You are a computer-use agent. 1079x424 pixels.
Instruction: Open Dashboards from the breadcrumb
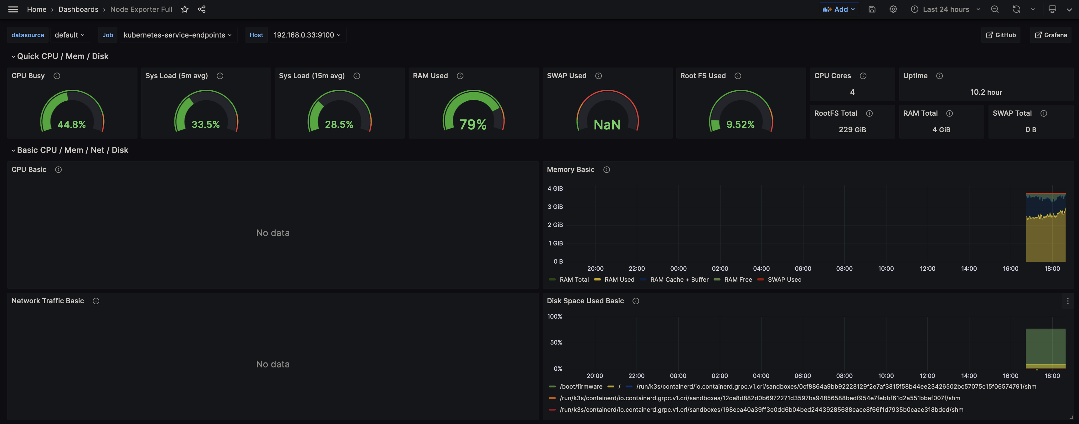tap(78, 9)
